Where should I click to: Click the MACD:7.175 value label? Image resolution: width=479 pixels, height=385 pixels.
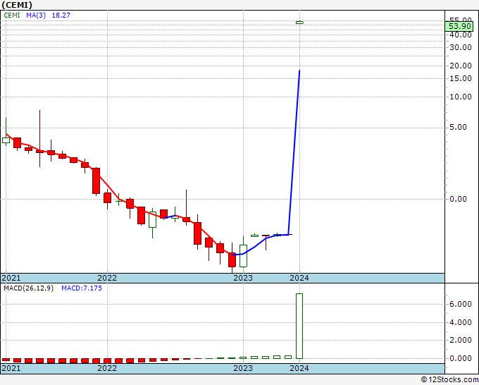82,288
